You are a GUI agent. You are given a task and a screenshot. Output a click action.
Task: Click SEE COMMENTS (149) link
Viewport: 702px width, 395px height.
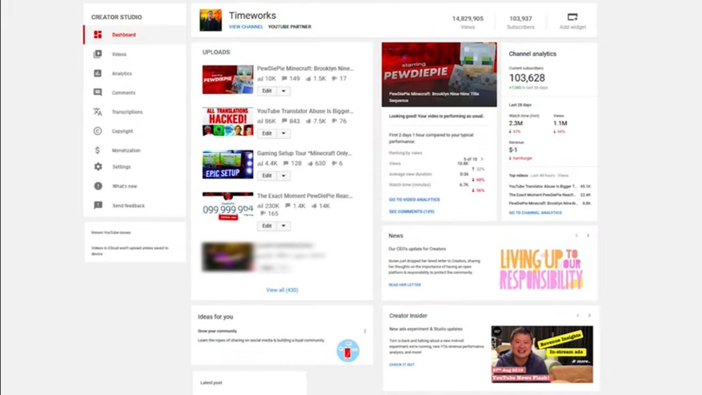(412, 211)
